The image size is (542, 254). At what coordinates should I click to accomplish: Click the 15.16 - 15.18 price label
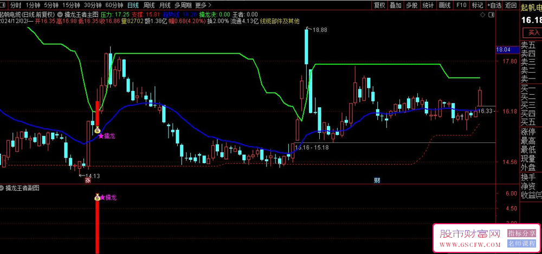click(312, 147)
